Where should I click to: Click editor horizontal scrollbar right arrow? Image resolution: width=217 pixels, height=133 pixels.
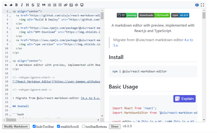pyautogui.click(x=98, y=120)
